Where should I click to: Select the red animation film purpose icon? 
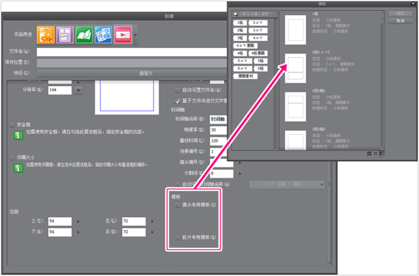pos(123,34)
